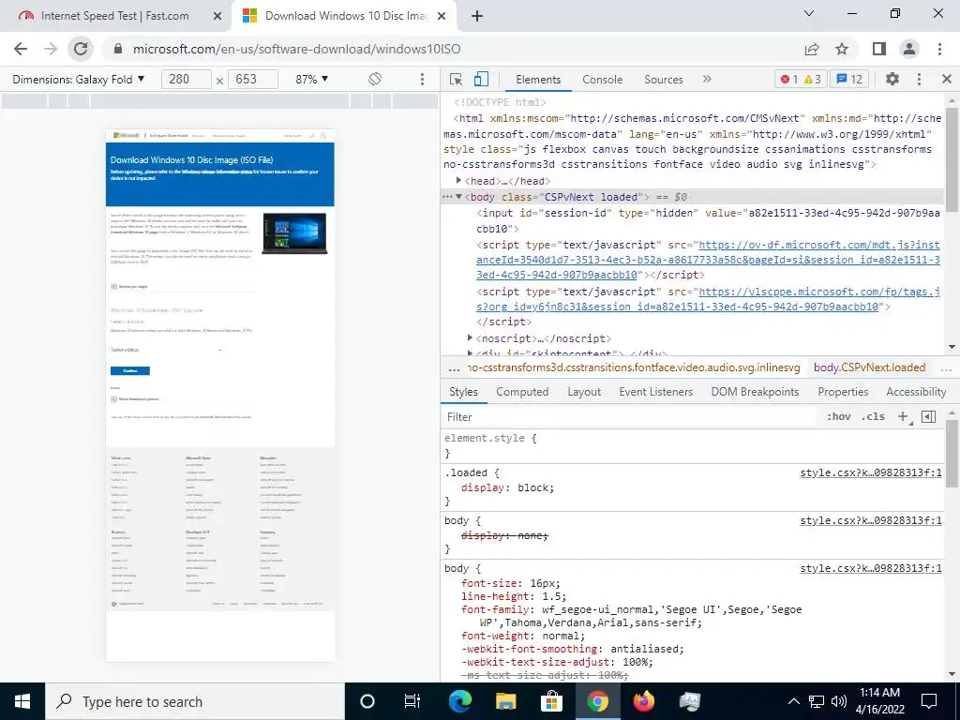This screenshot has width=960, height=720.
Task: Switch to the Console panel tab
Action: [x=603, y=79]
